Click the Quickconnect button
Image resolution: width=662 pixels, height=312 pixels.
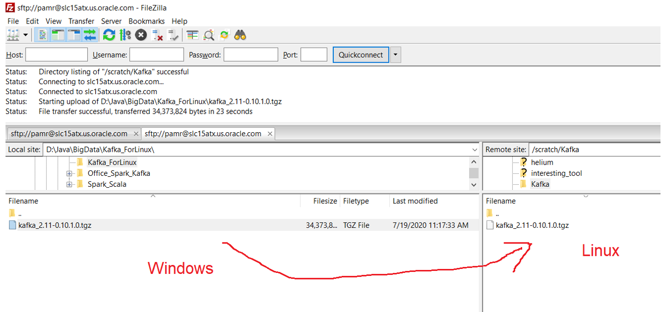tap(361, 55)
